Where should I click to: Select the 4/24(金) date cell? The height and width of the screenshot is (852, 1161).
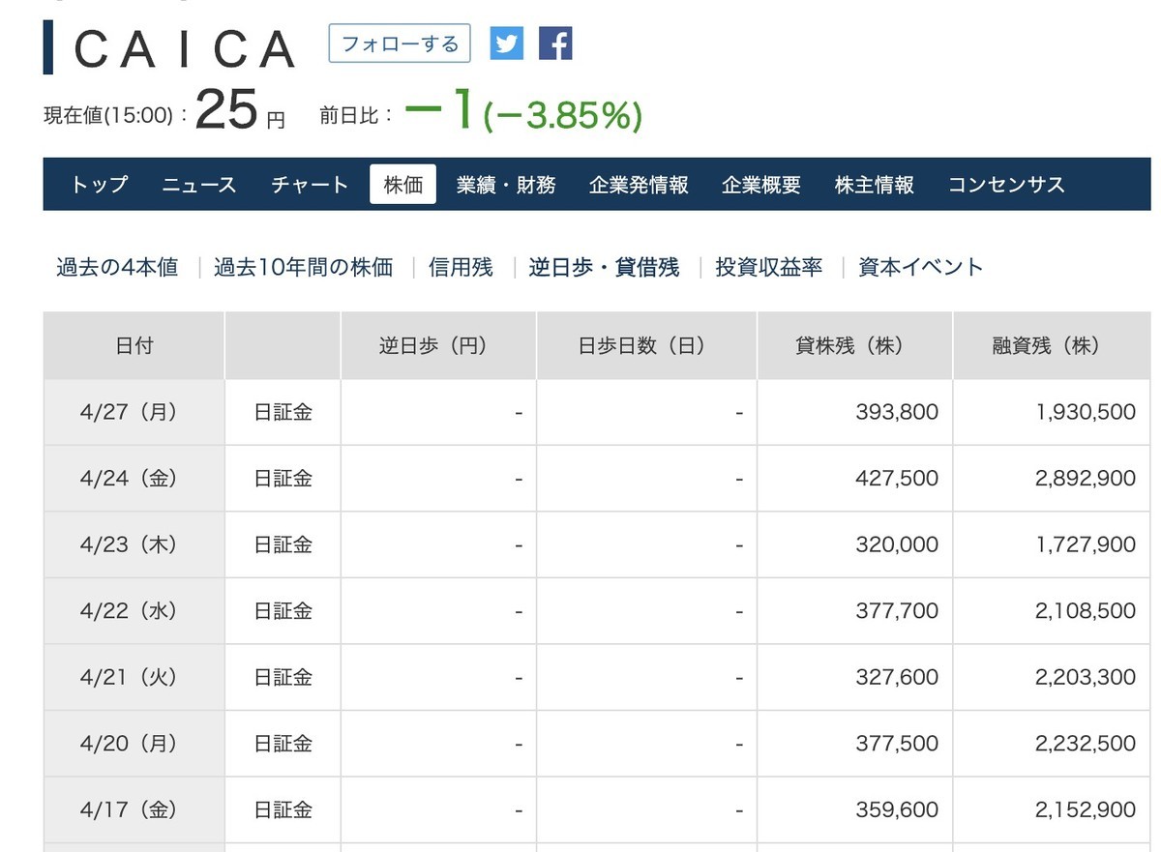pos(134,479)
